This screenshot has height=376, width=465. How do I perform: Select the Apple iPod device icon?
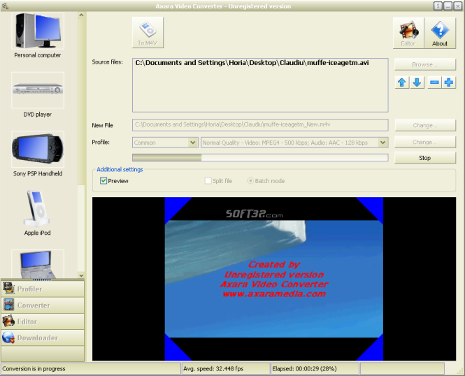(x=38, y=208)
